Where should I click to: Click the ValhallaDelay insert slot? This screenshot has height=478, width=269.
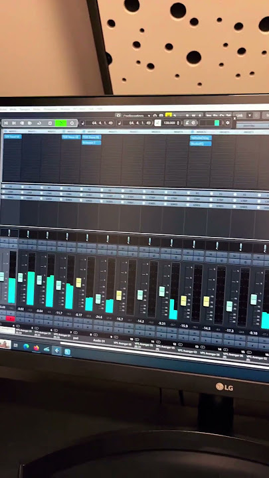pyautogui.click(x=201, y=138)
